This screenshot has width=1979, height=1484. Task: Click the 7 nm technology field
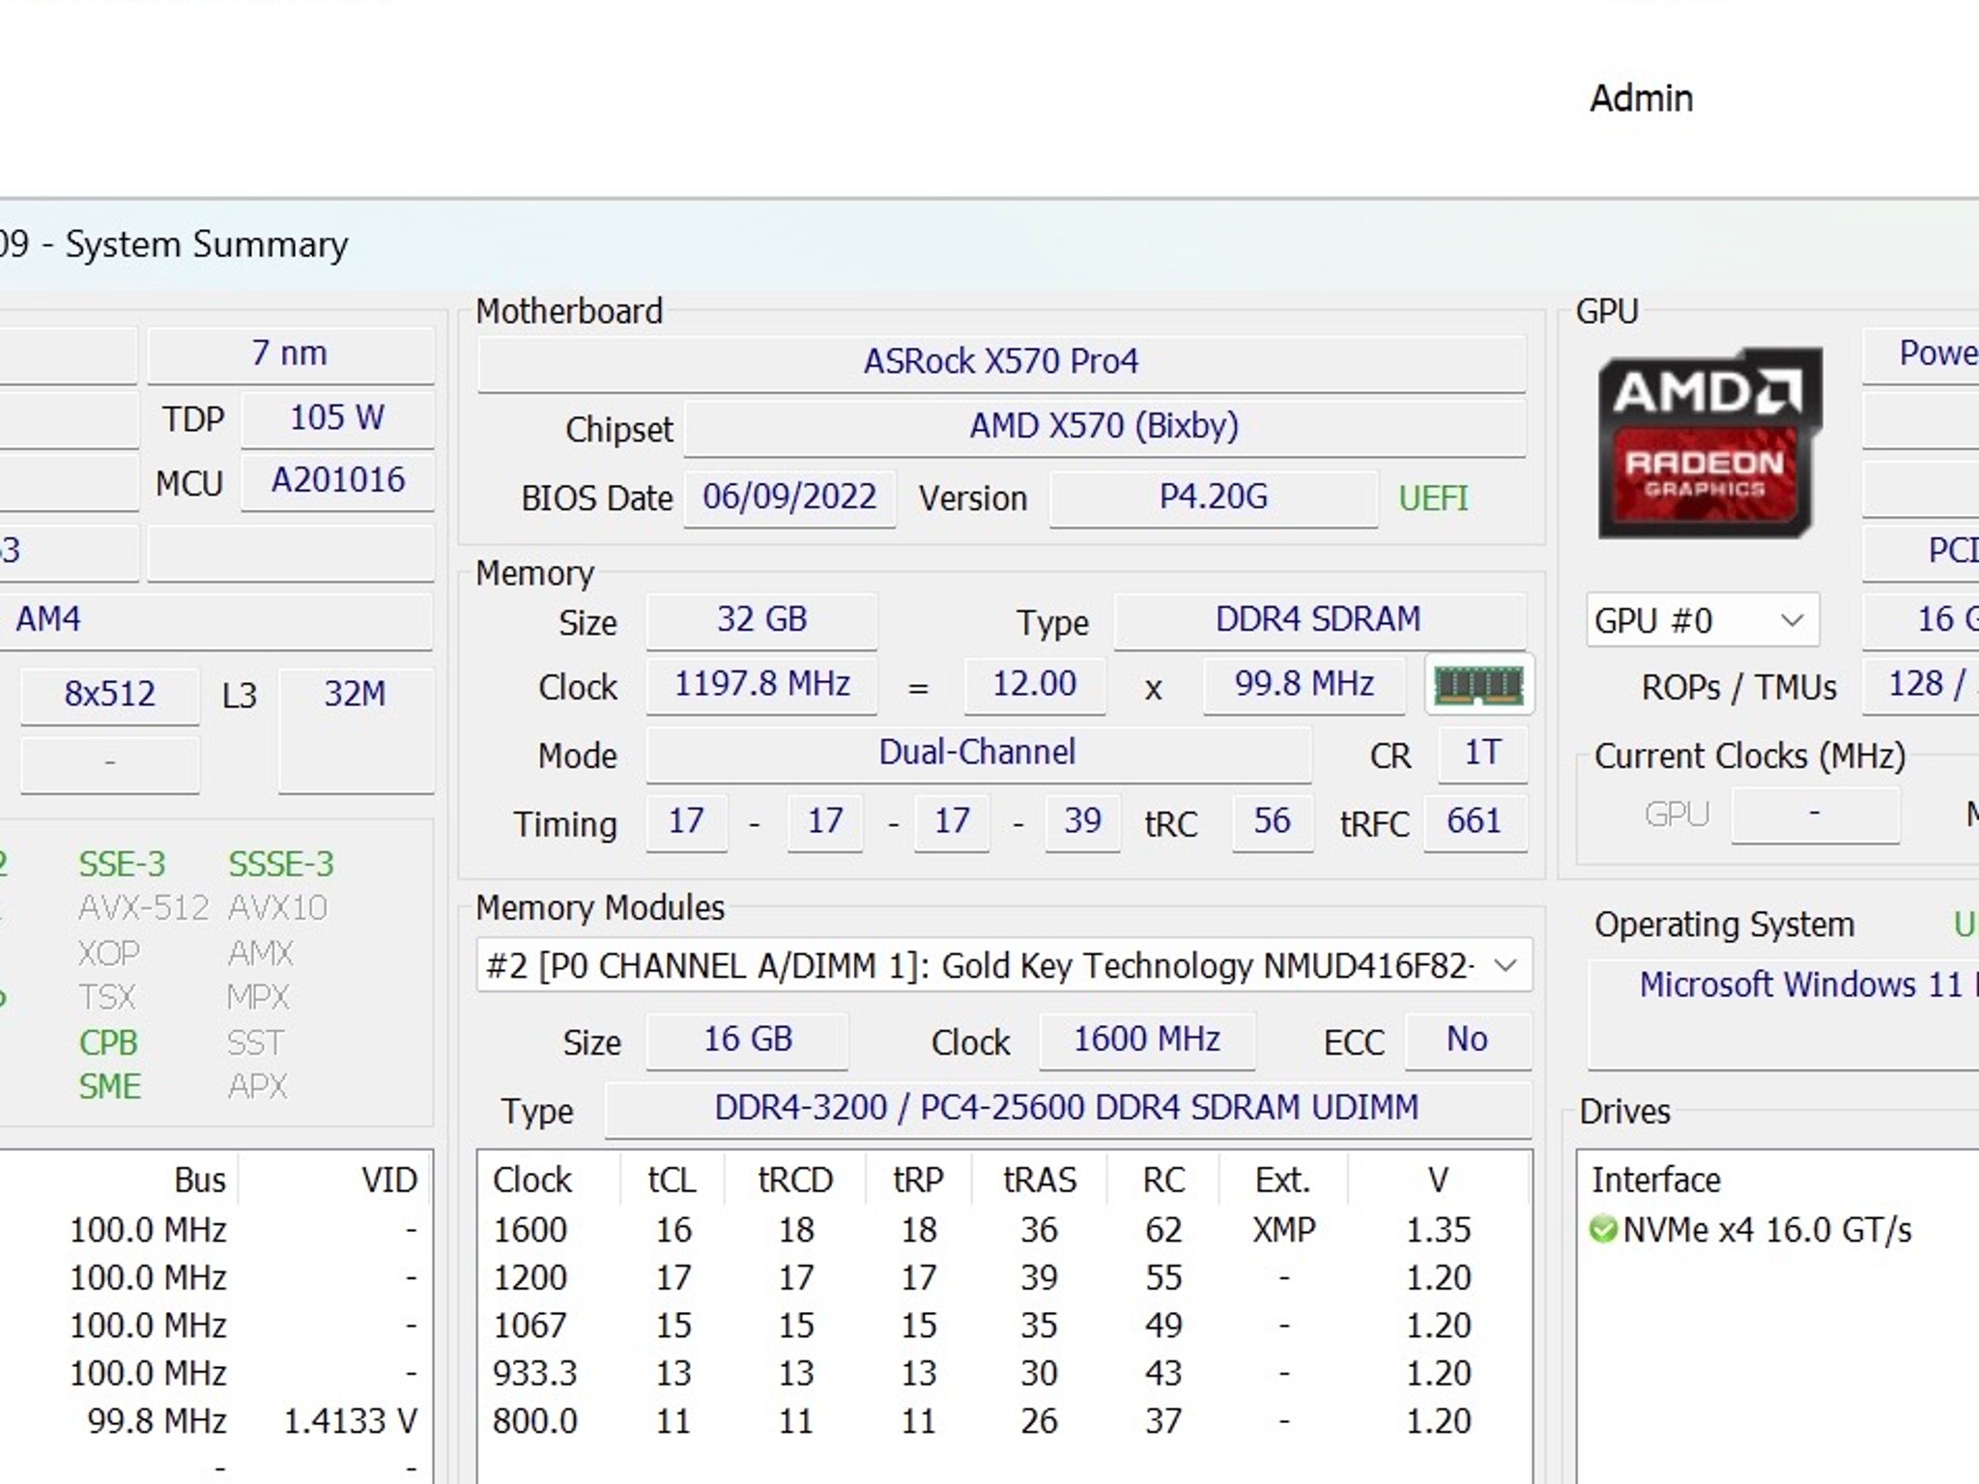(x=290, y=355)
